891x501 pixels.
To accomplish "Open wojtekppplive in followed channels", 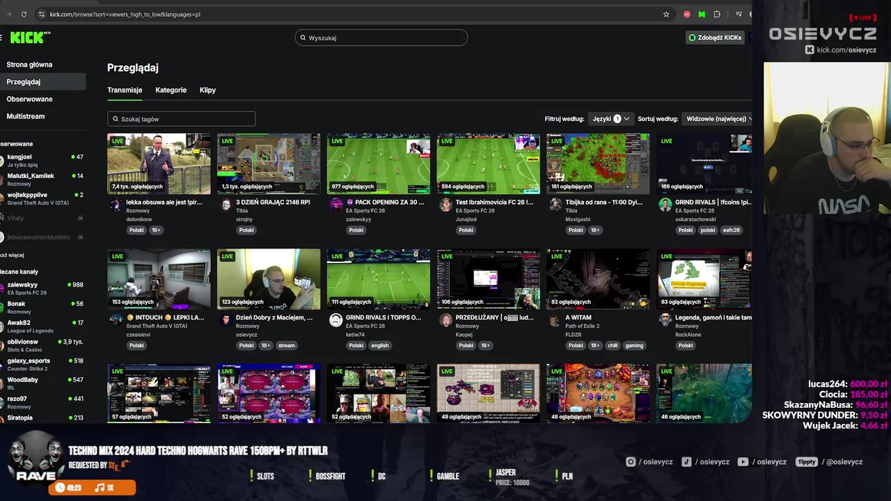I will [x=43, y=198].
